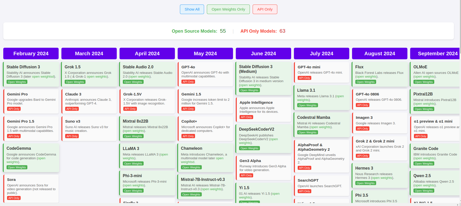Click the GPT-4o mini card title

[x=309, y=67]
